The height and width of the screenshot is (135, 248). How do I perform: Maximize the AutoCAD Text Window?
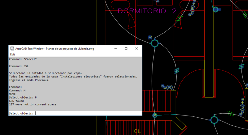coord(126,49)
